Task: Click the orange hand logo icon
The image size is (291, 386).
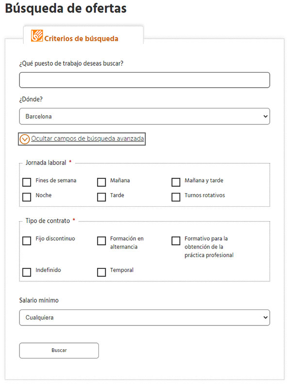Action: tap(37, 36)
